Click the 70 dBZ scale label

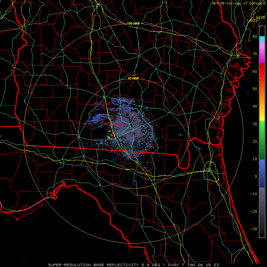(x=255, y=54)
